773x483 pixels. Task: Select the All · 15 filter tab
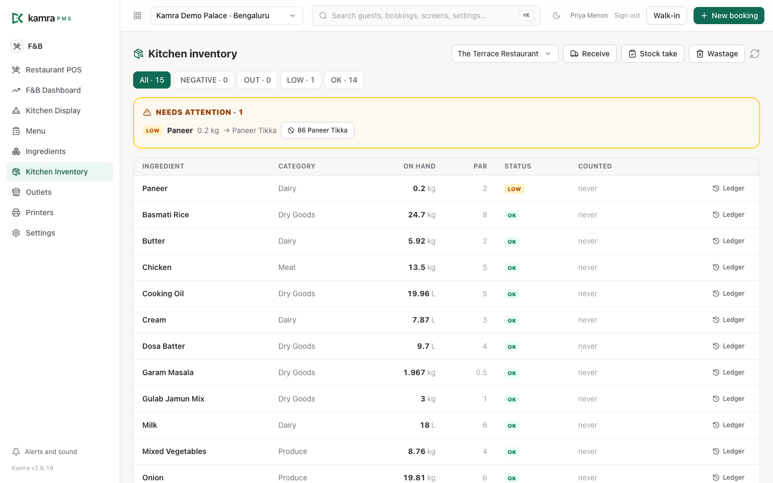pyautogui.click(x=152, y=80)
